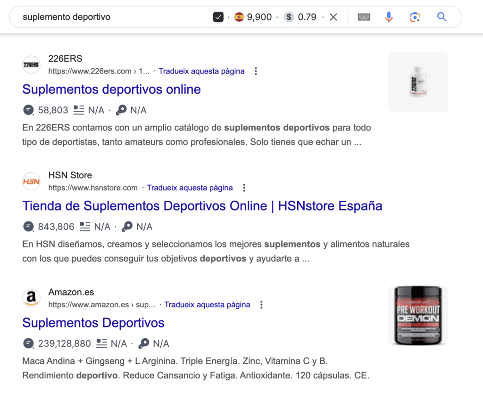Click the 226ERS favicon

(x=32, y=65)
